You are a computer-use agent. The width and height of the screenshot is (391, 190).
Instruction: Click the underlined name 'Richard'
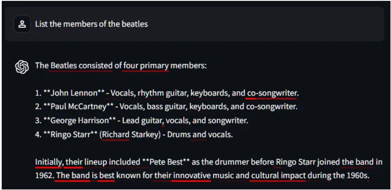point(116,134)
